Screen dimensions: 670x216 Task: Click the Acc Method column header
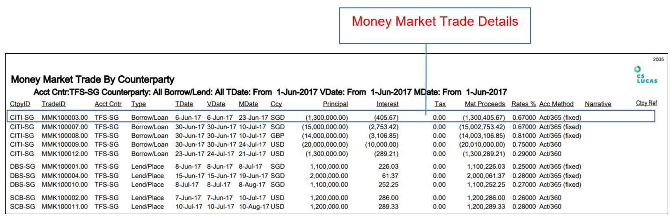[x=556, y=104]
